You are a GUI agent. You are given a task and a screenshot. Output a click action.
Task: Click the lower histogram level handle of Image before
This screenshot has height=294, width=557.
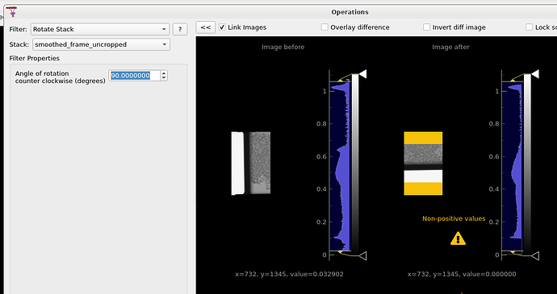pos(362,255)
